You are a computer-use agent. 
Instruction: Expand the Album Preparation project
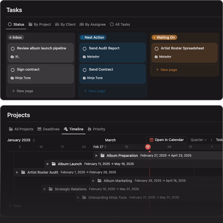point(96,156)
